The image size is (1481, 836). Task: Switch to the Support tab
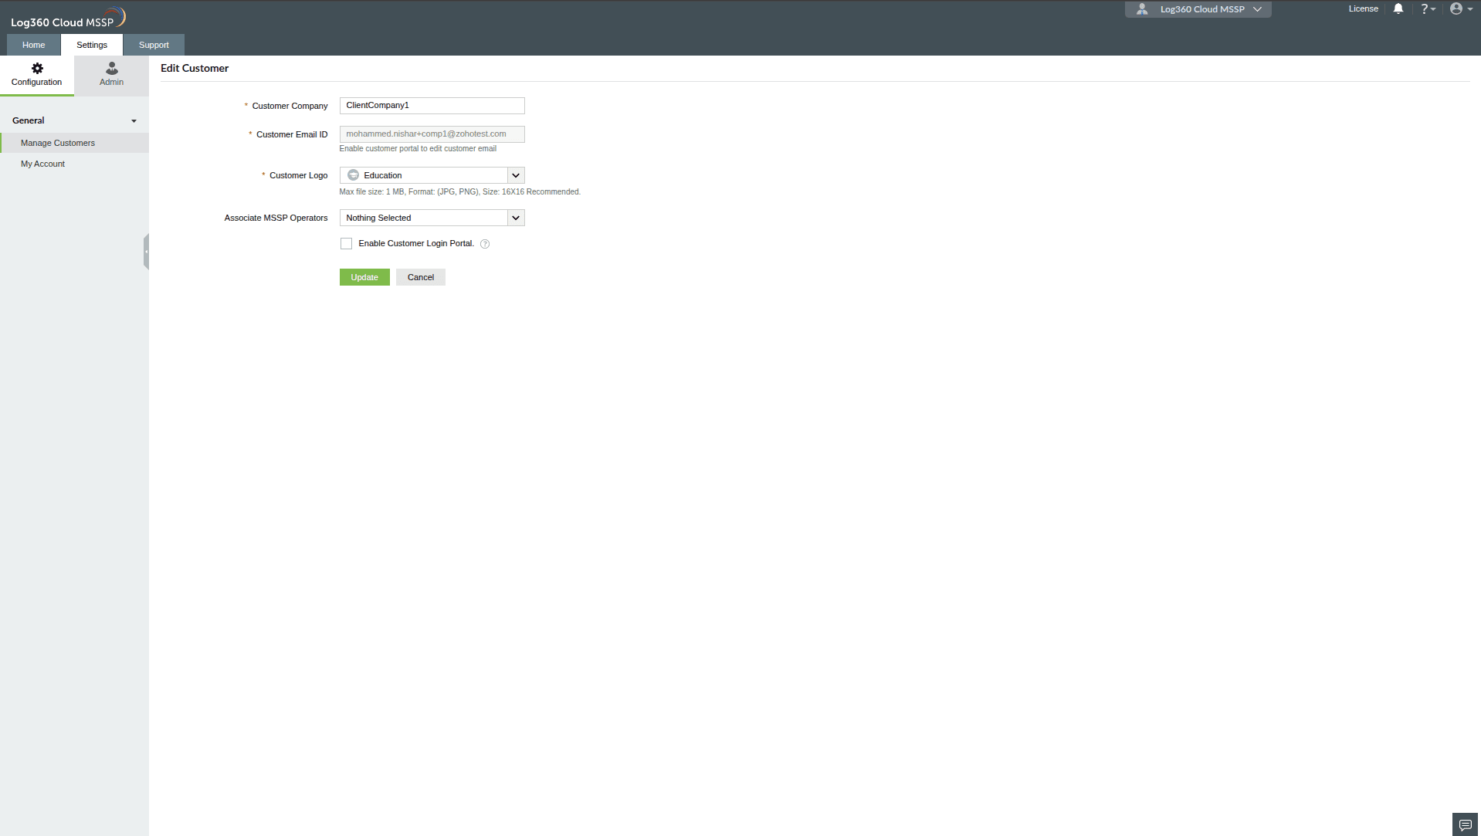pos(154,45)
